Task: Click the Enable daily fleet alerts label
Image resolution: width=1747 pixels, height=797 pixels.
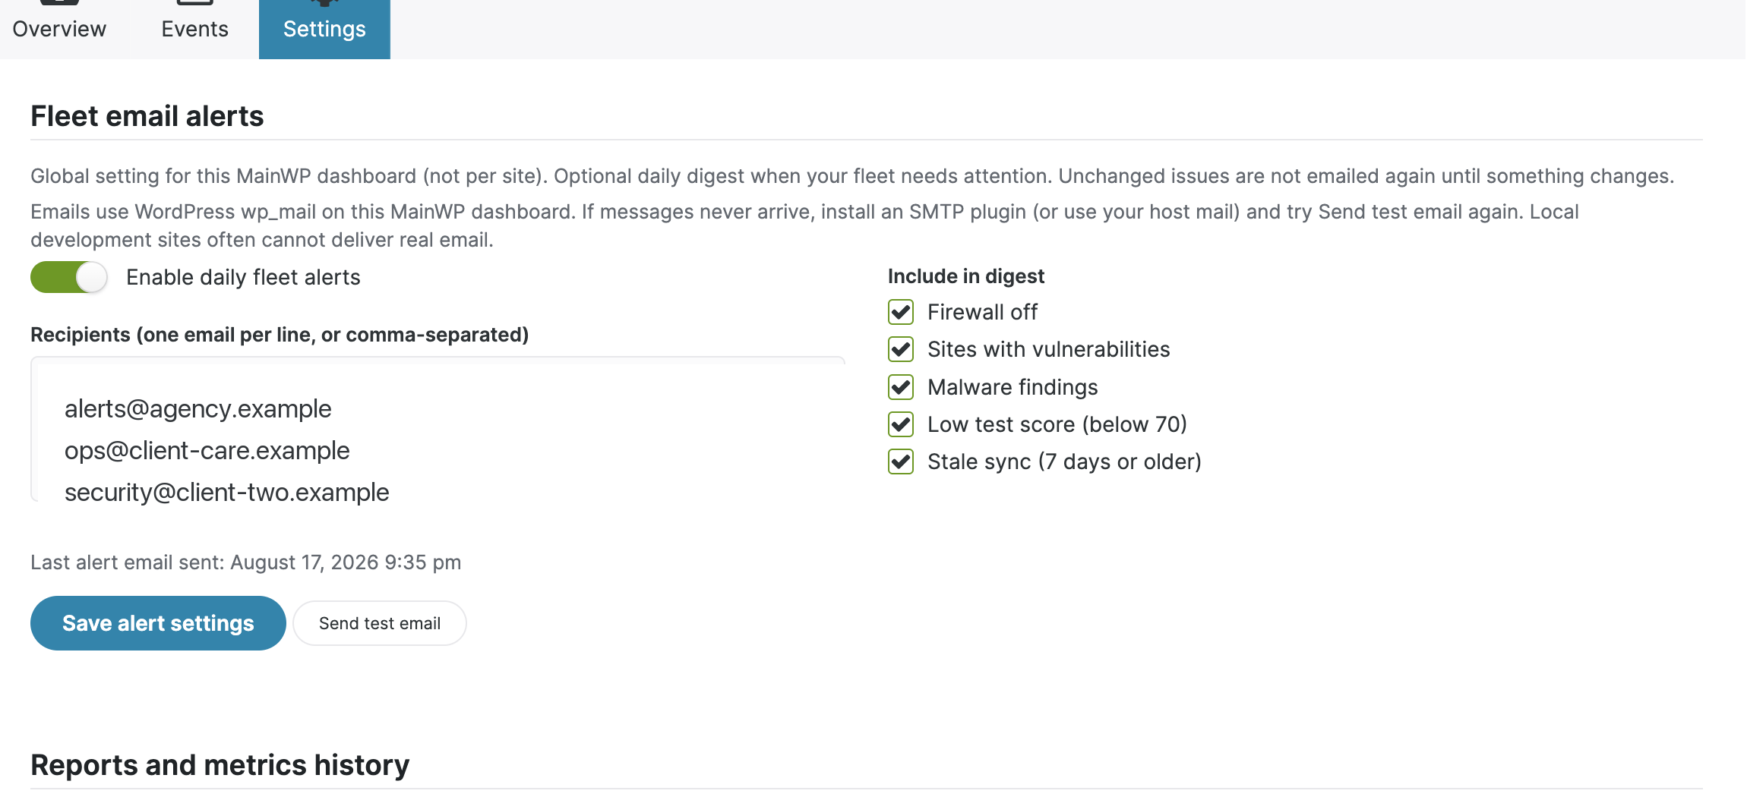Action: point(243,278)
